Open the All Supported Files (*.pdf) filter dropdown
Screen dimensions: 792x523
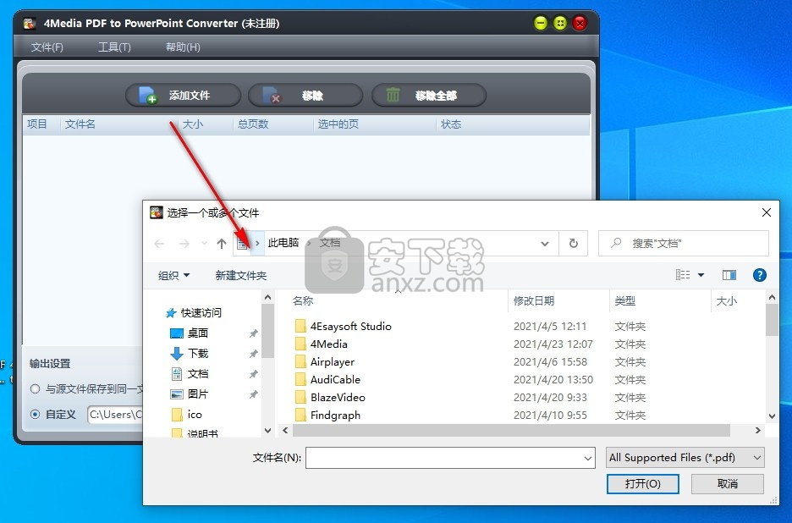point(685,458)
